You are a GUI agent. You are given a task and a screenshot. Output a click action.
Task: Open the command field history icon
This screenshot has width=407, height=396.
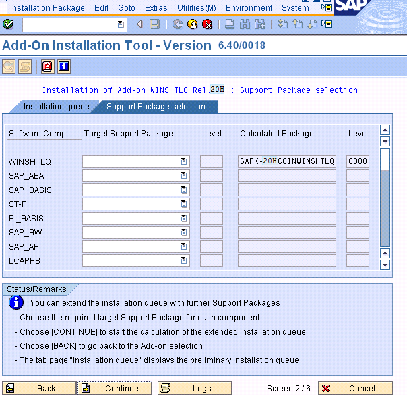click(121, 24)
